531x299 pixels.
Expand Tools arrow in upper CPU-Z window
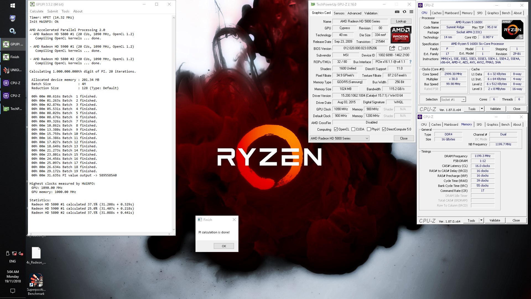coord(482,109)
